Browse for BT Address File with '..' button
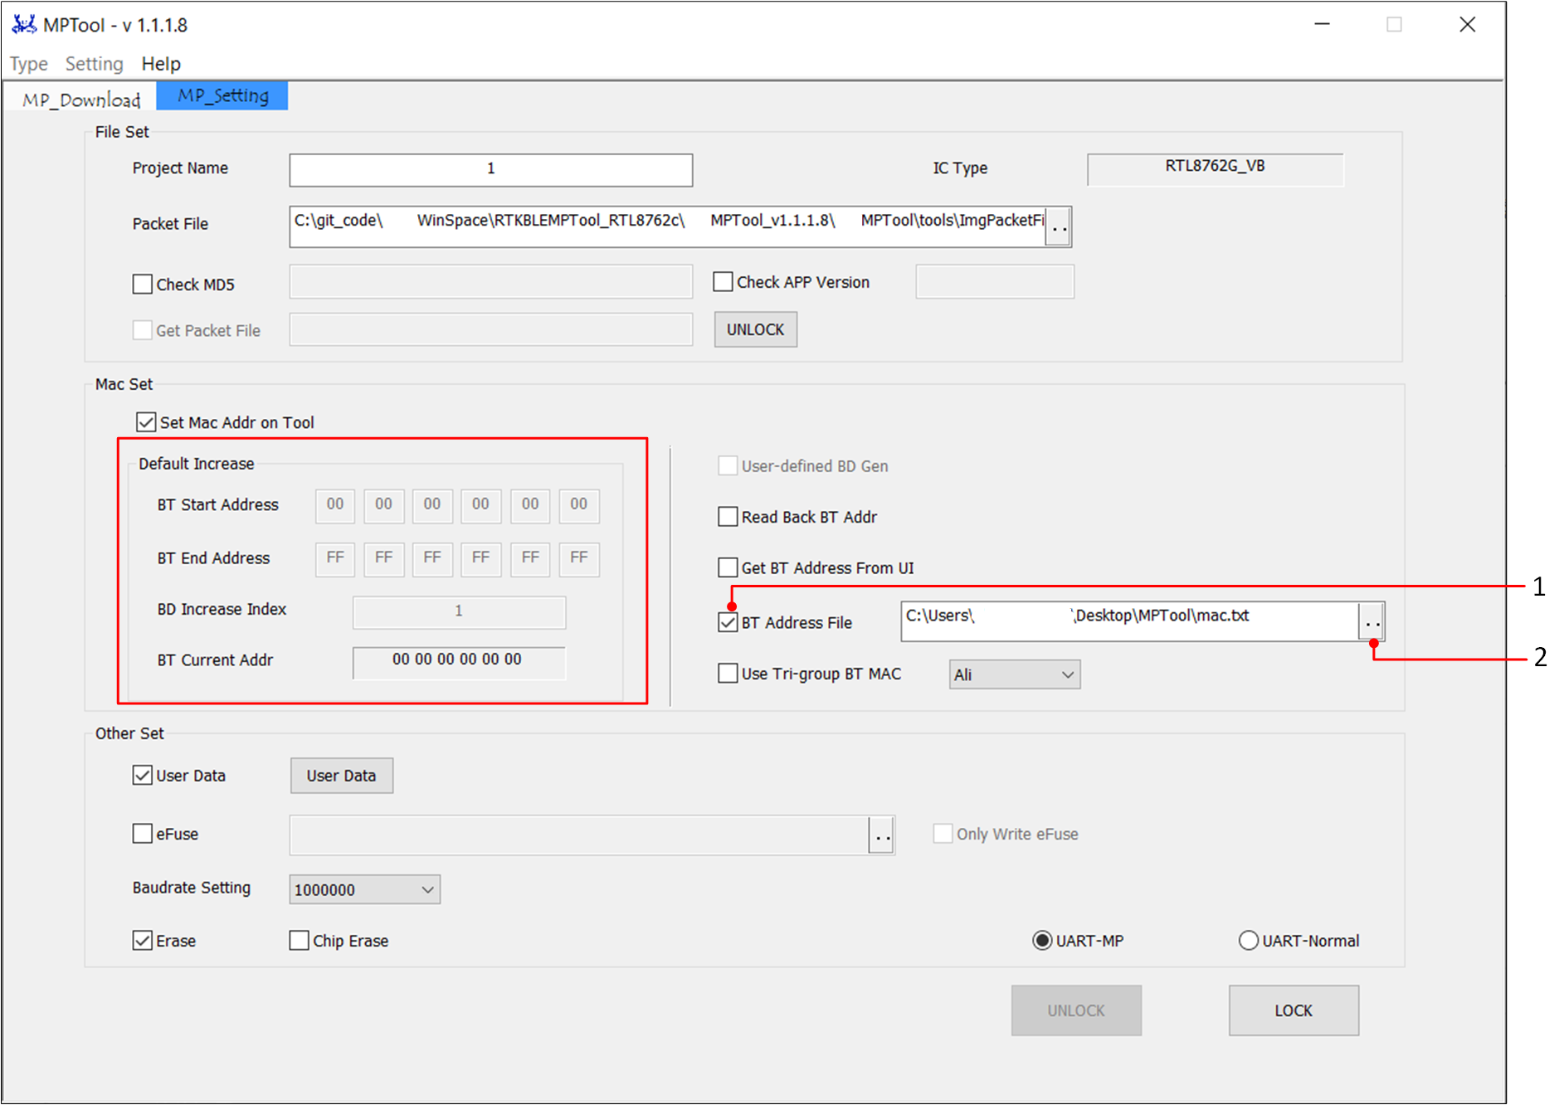Image resolution: width=1564 pixels, height=1105 pixels. [x=1372, y=621]
